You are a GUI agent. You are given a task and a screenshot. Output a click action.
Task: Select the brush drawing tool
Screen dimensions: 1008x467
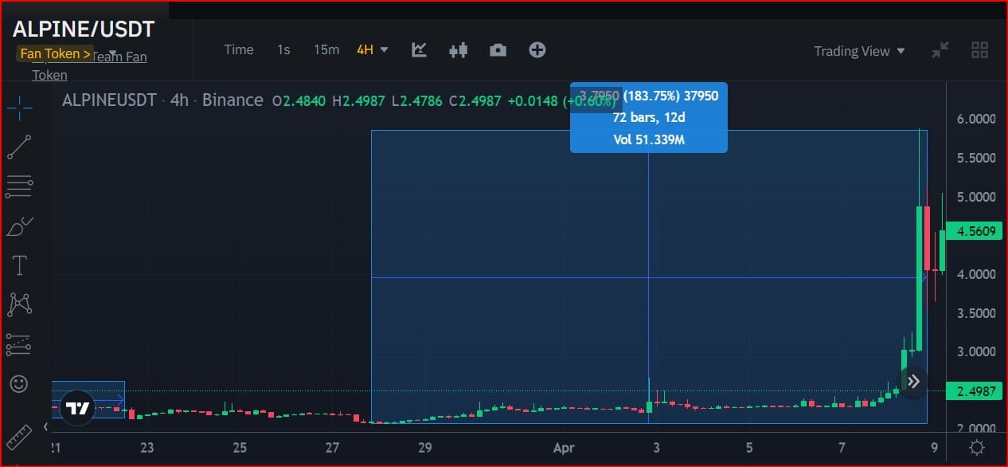[x=19, y=227]
